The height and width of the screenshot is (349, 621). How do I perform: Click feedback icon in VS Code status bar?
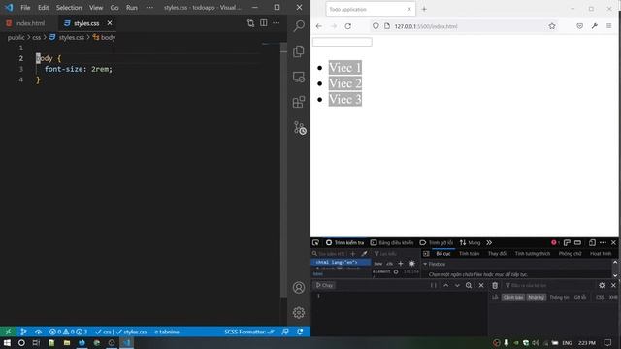285,332
